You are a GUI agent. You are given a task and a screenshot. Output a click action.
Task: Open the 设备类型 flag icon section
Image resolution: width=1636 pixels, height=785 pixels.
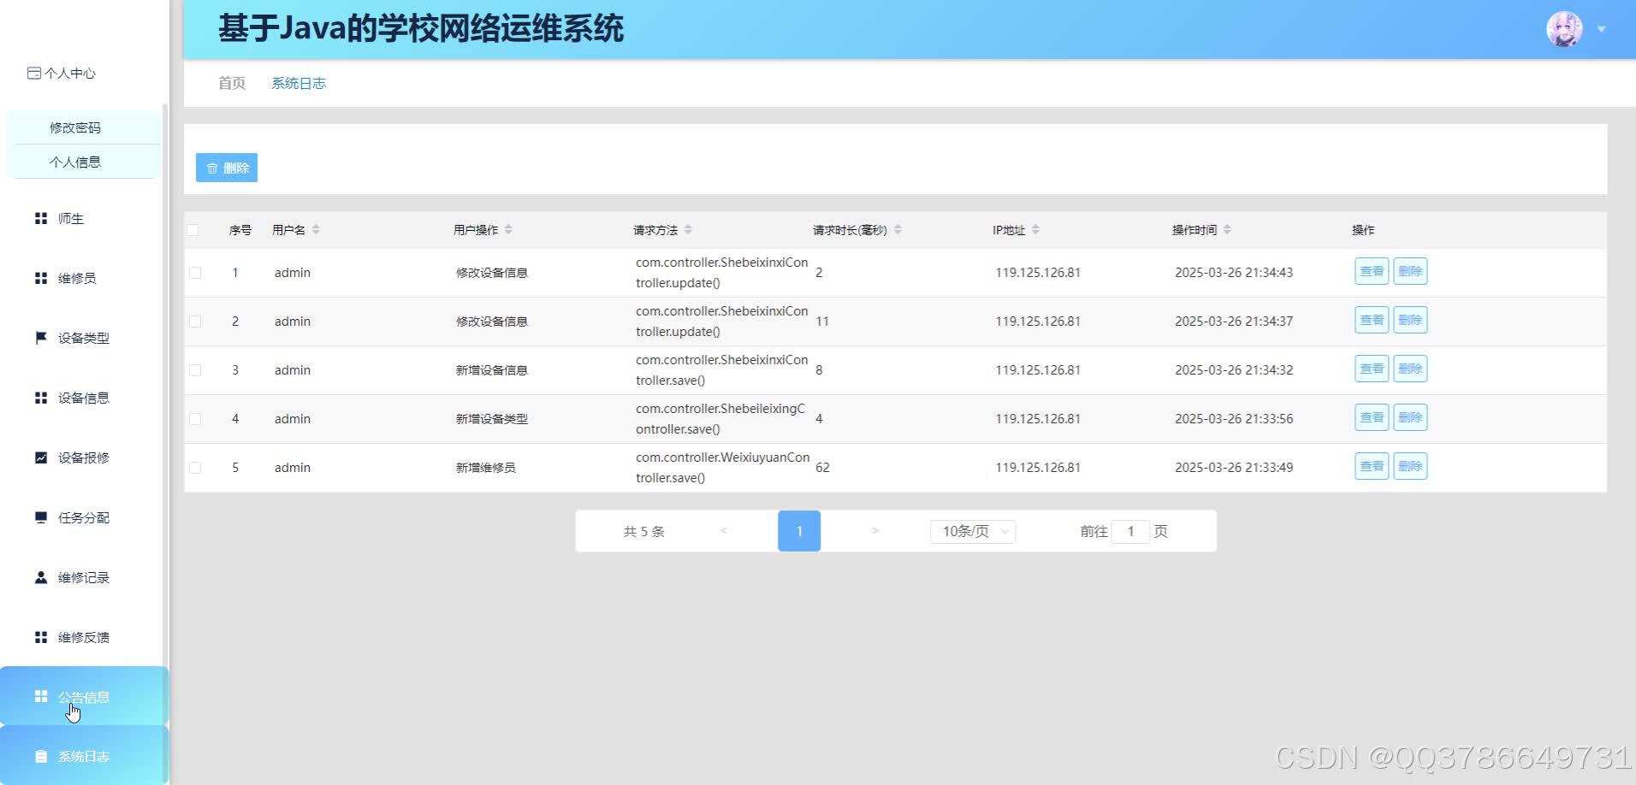click(x=83, y=338)
